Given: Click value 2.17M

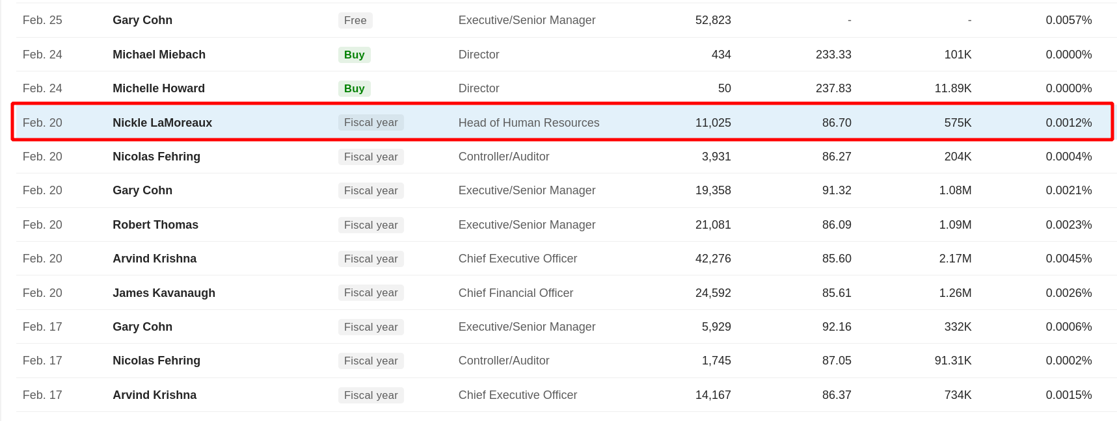Looking at the screenshot, I should [x=955, y=259].
